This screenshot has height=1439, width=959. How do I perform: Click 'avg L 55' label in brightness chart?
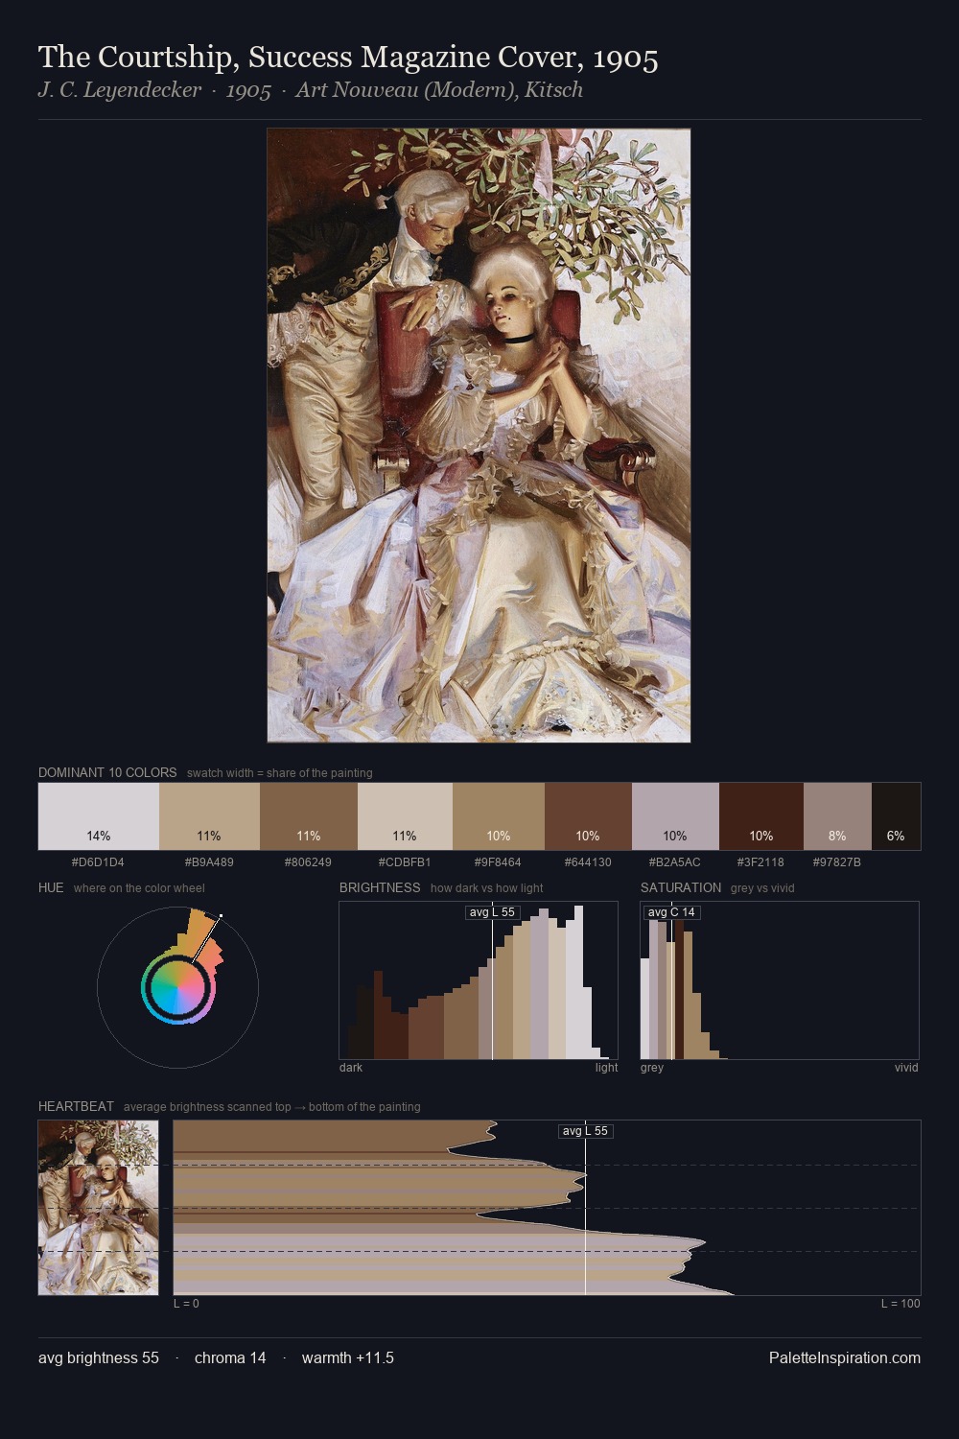(x=492, y=912)
